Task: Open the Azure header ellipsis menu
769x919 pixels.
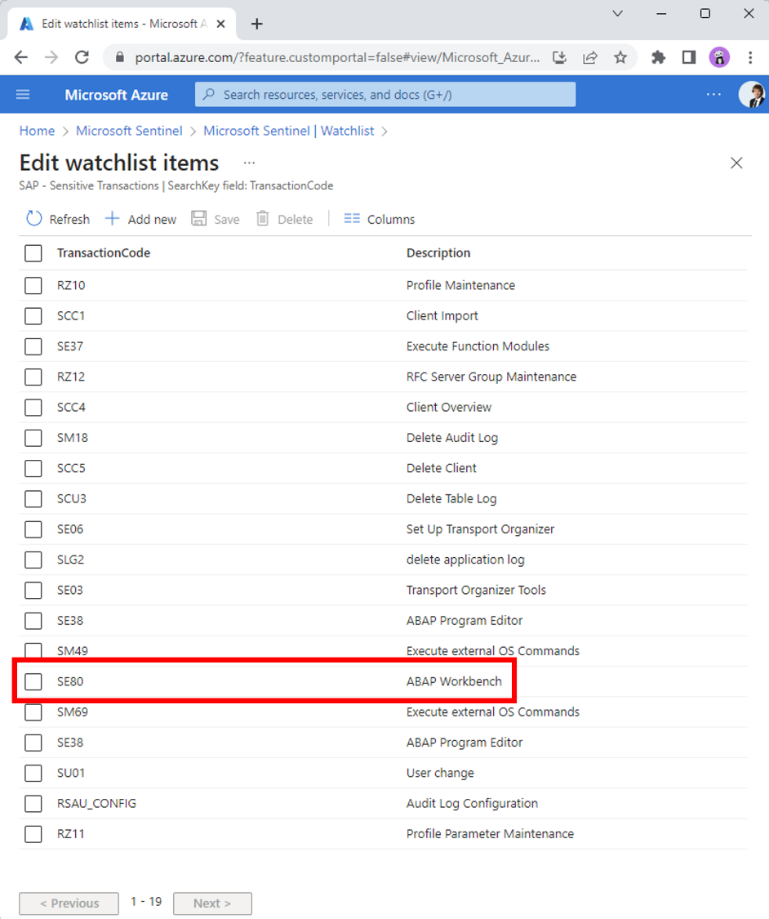Action: click(713, 95)
